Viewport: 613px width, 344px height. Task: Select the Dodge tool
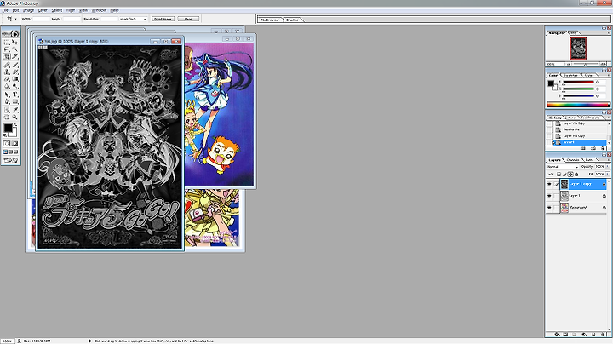14,86
